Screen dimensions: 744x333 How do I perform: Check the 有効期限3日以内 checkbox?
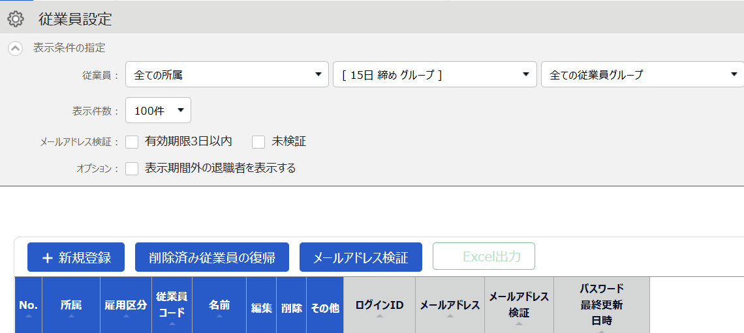[132, 141]
